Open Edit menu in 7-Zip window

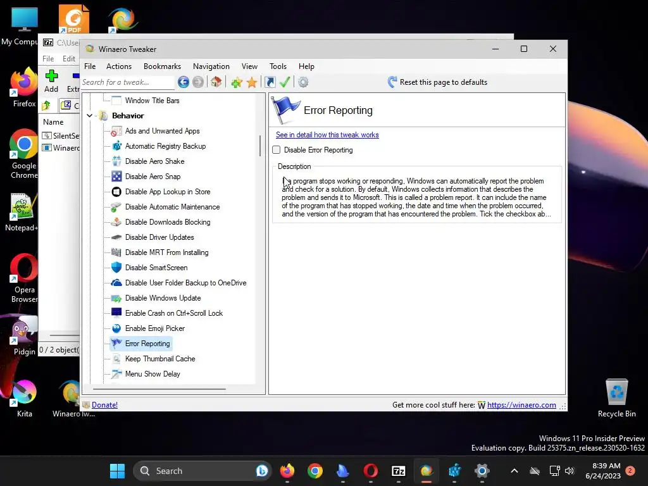(x=69, y=59)
